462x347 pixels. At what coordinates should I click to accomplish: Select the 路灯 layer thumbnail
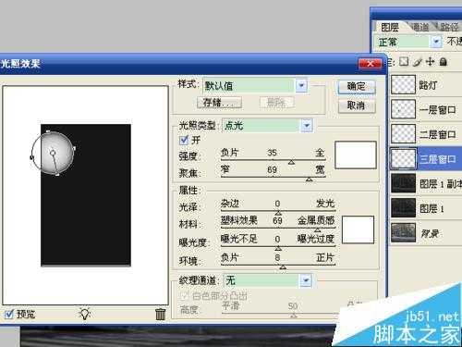403,84
